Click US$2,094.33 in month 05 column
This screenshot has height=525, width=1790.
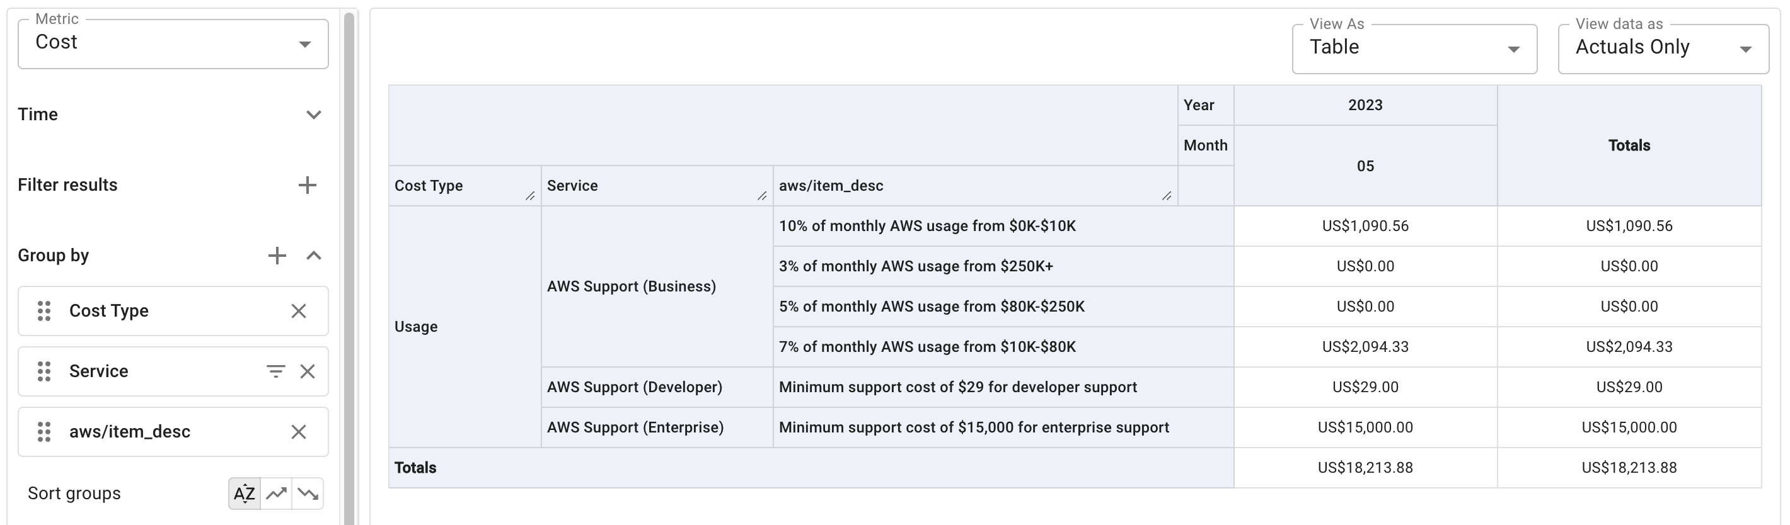click(x=1365, y=346)
